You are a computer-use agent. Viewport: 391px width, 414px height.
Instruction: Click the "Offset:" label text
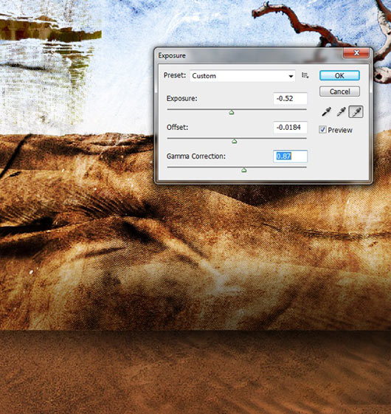[177, 128]
